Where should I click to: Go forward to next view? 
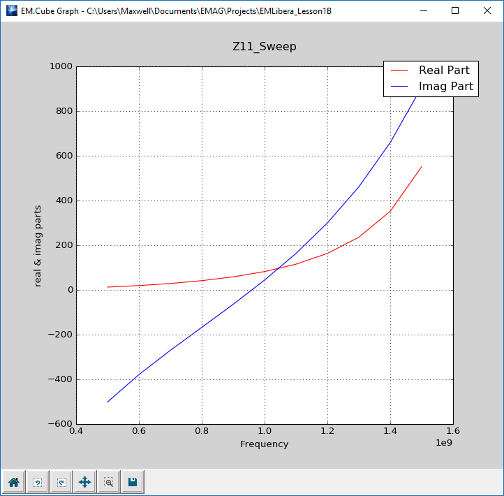[x=61, y=481]
